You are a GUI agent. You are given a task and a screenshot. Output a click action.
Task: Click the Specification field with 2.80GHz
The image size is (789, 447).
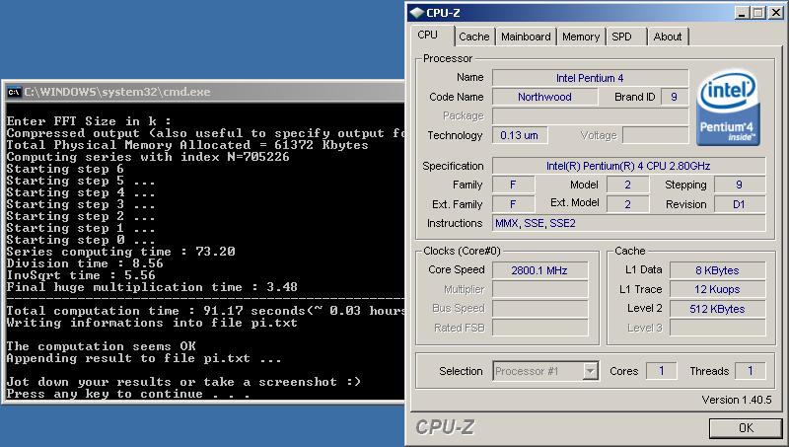(x=628, y=166)
